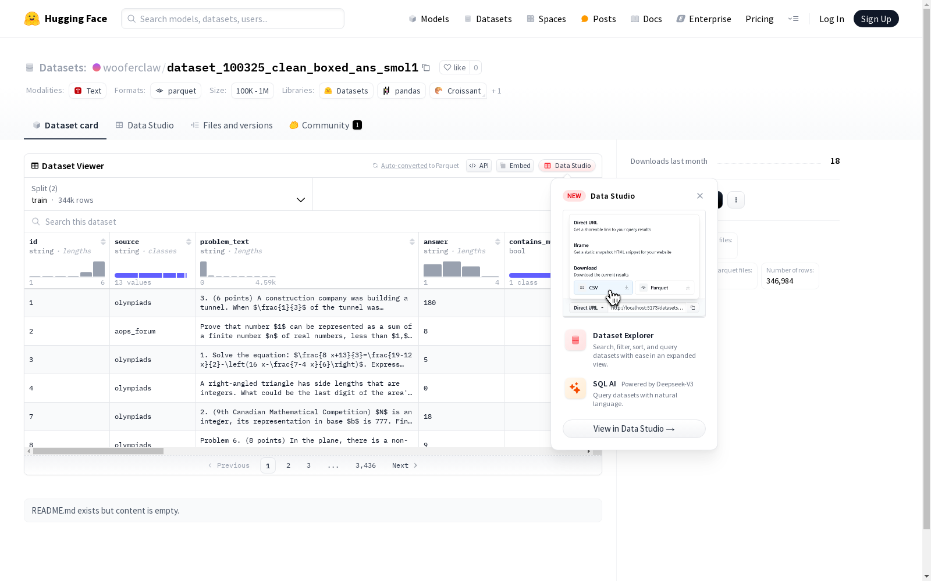Click the Embed button

(515, 166)
